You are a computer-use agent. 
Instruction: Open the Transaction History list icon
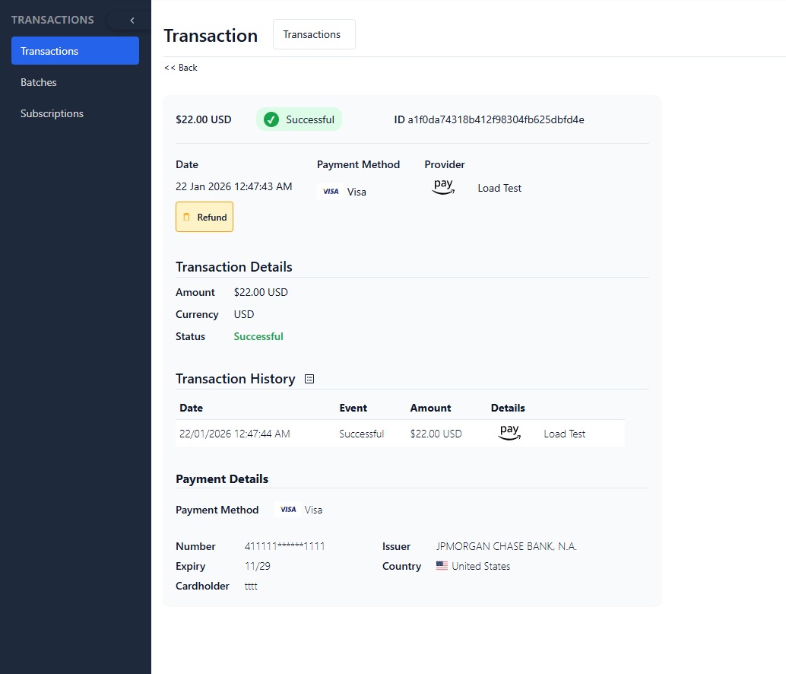(309, 378)
